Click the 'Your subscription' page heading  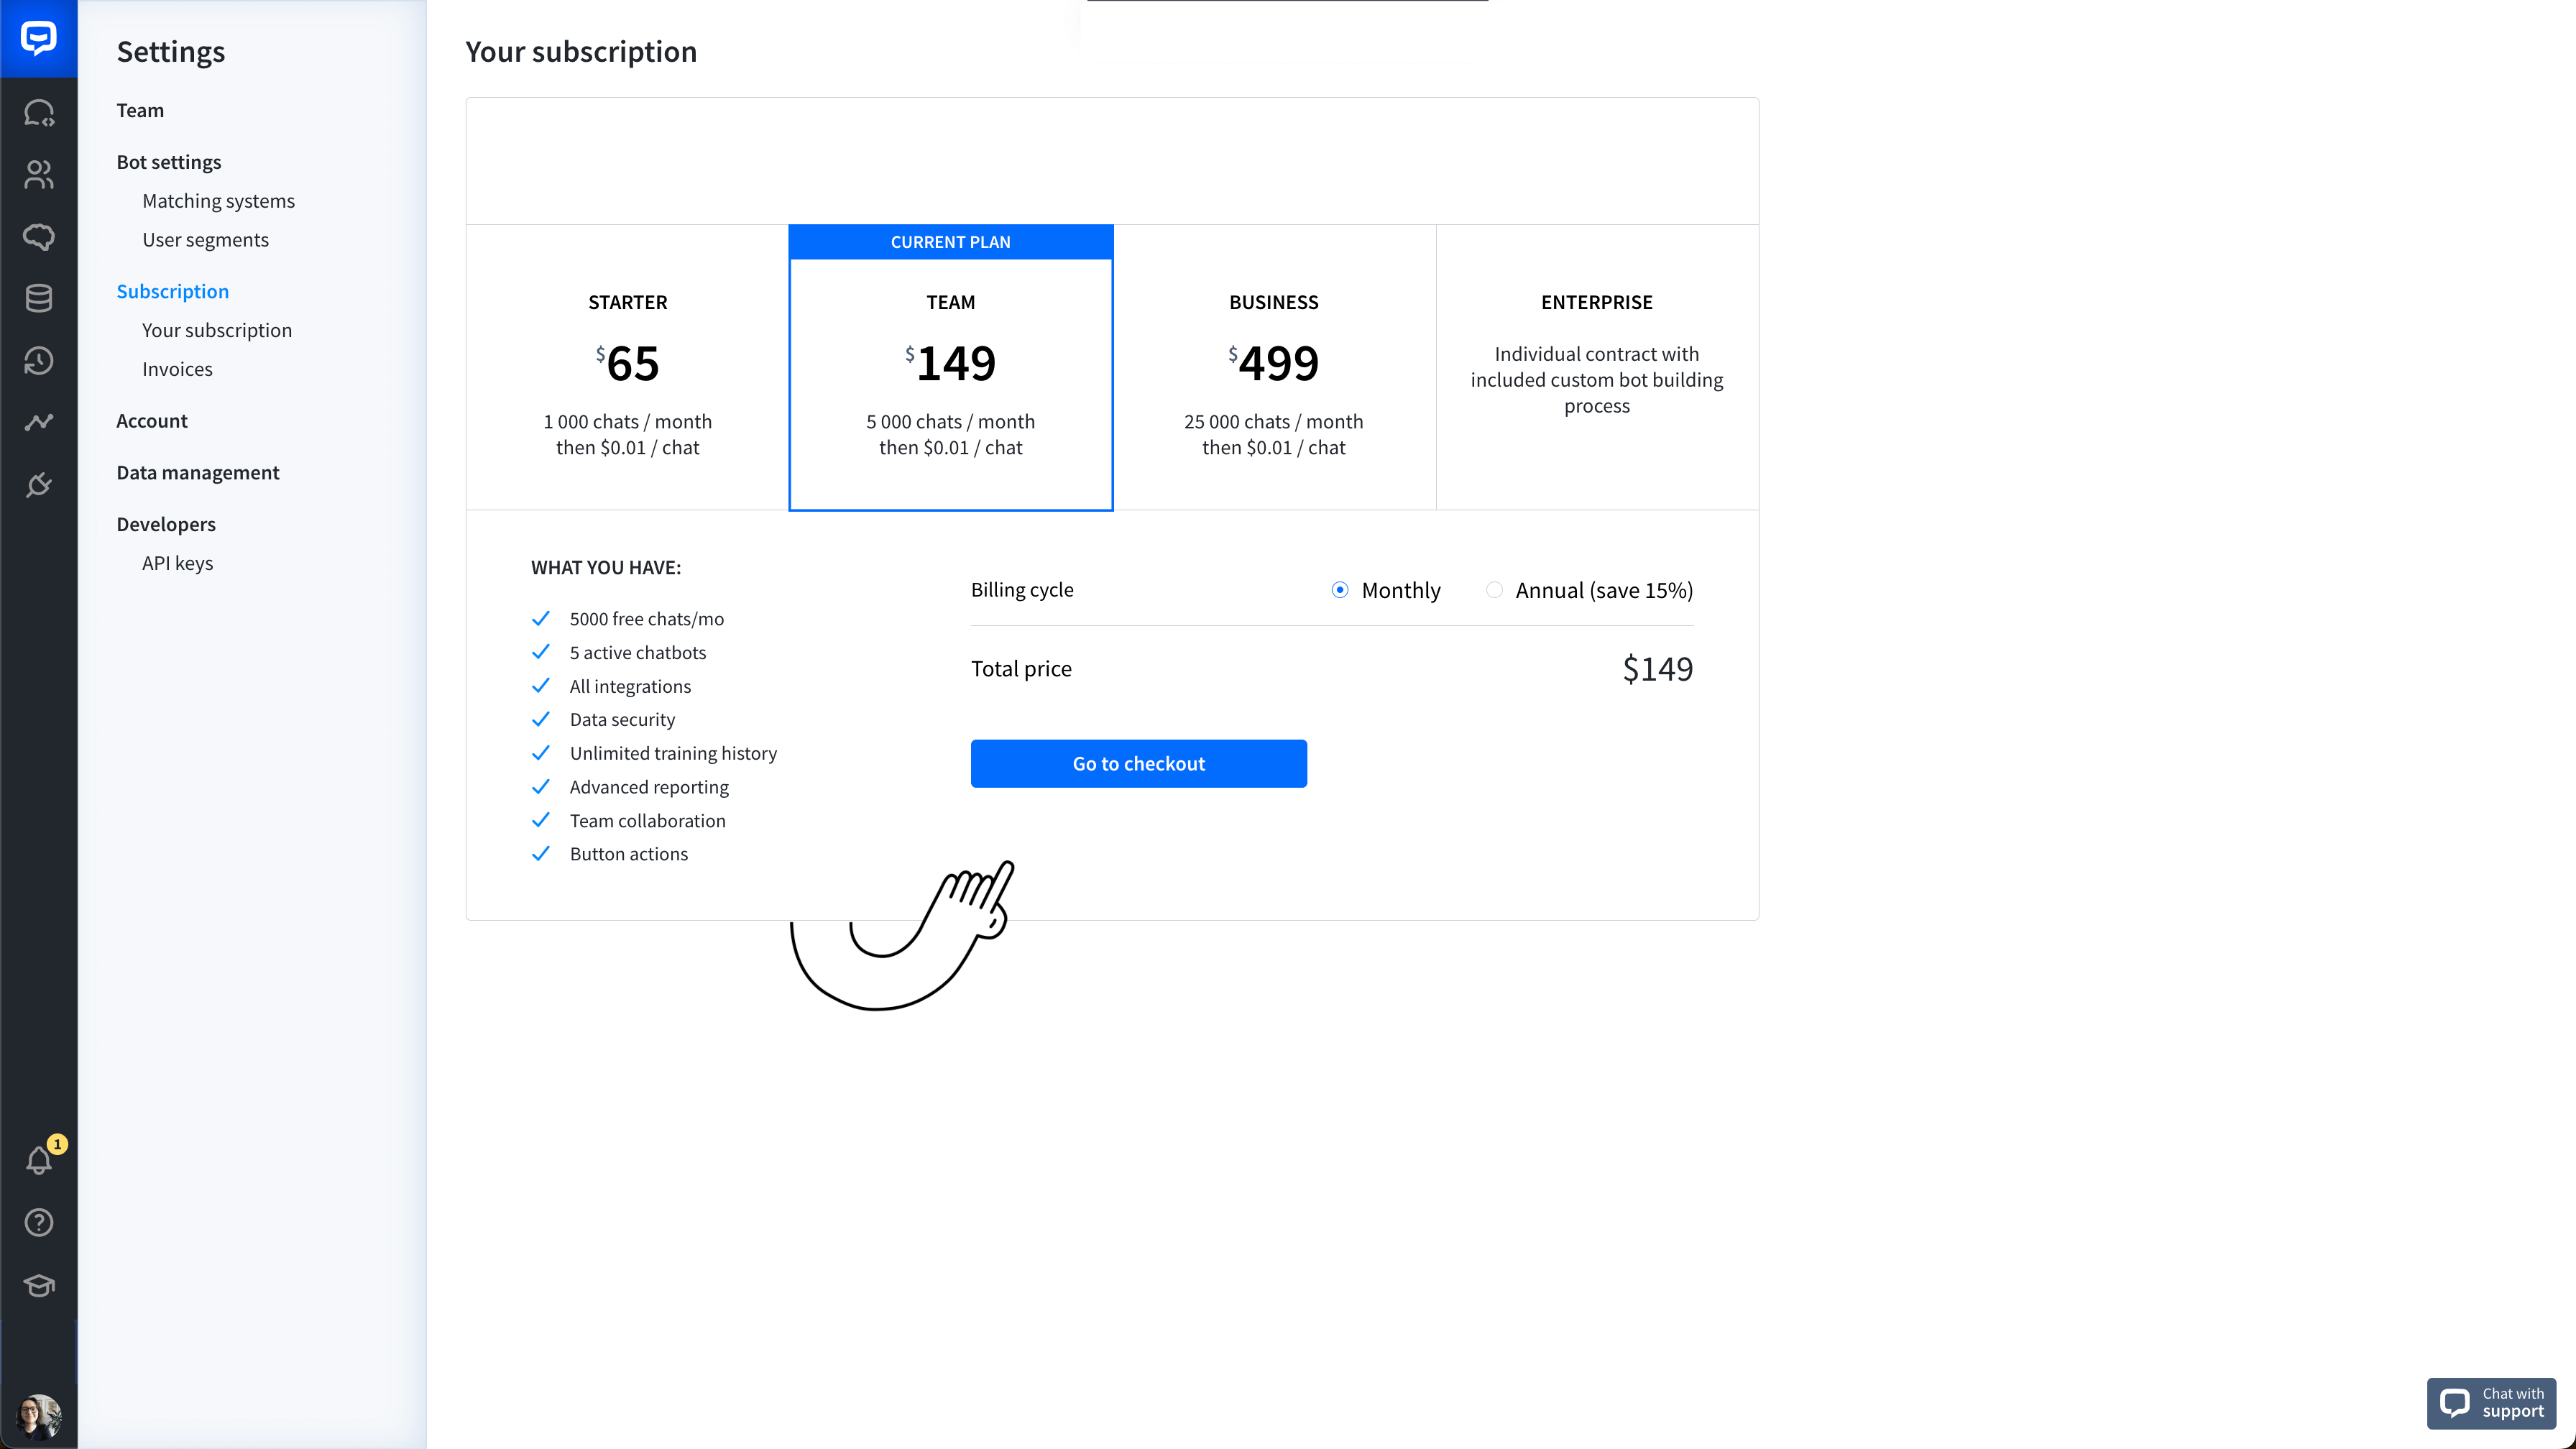[581, 51]
